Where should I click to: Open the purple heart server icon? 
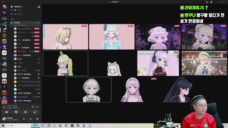tap(4, 13)
